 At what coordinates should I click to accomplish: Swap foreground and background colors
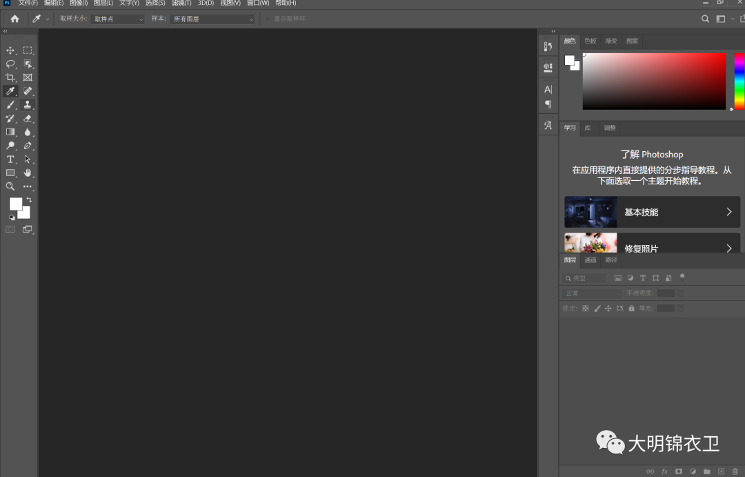click(29, 199)
